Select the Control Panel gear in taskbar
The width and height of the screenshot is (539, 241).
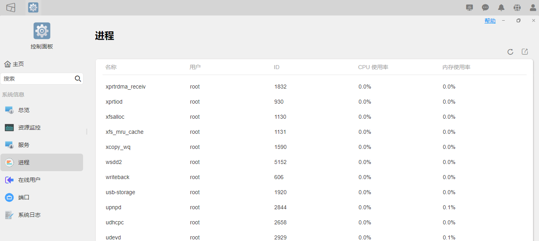point(33,8)
